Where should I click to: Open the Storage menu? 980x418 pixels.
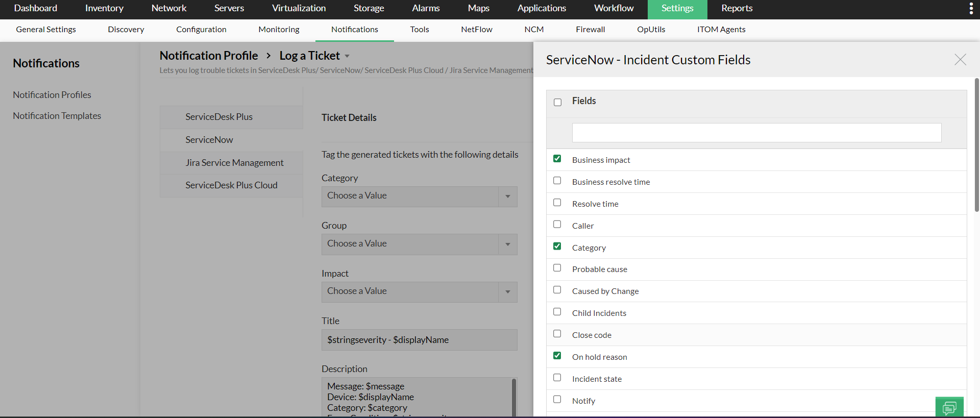click(369, 8)
